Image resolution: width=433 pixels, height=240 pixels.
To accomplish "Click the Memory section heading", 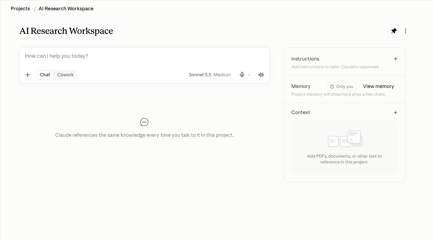I will tap(301, 86).
